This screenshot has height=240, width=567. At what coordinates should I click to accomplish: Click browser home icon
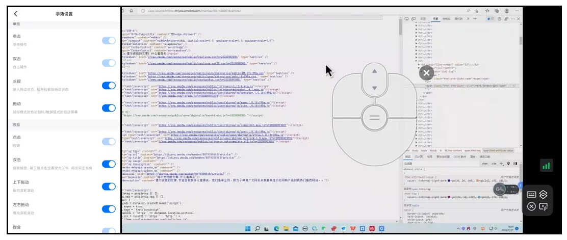(x=131, y=11)
